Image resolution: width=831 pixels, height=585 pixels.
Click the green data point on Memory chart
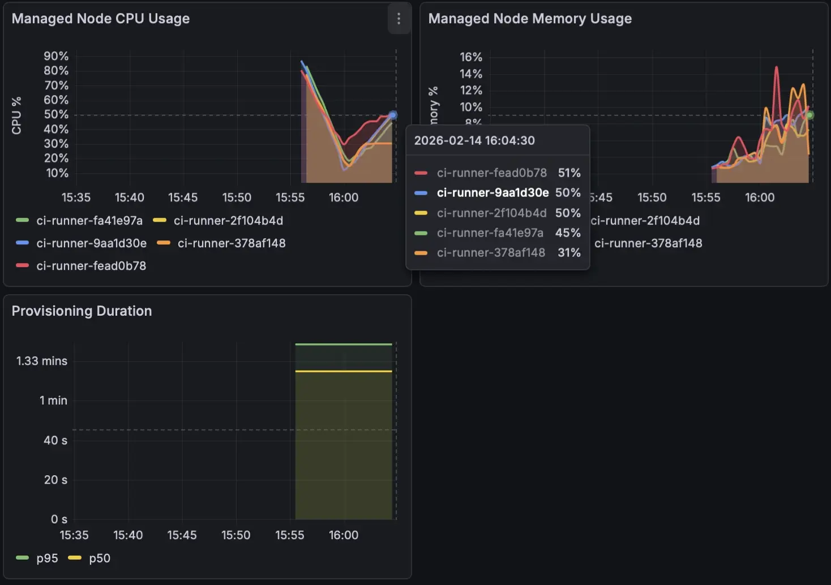click(809, 115)
